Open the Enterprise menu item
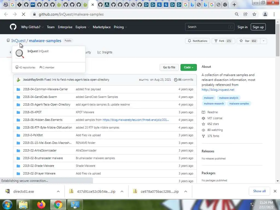This screenshot has width=280, height=210. [65, 27]
